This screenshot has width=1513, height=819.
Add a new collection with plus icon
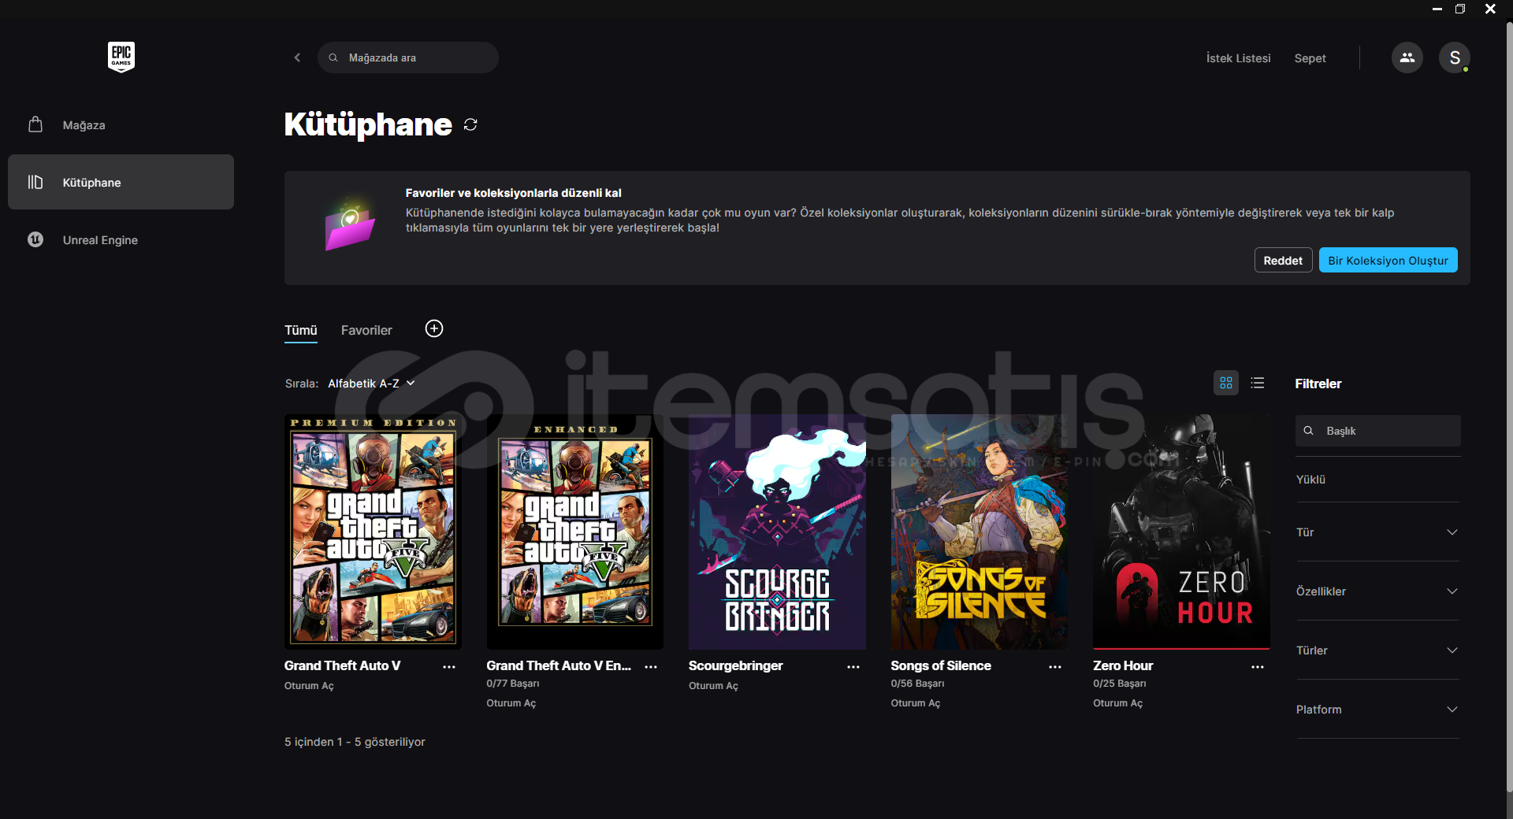pos(434,328)
